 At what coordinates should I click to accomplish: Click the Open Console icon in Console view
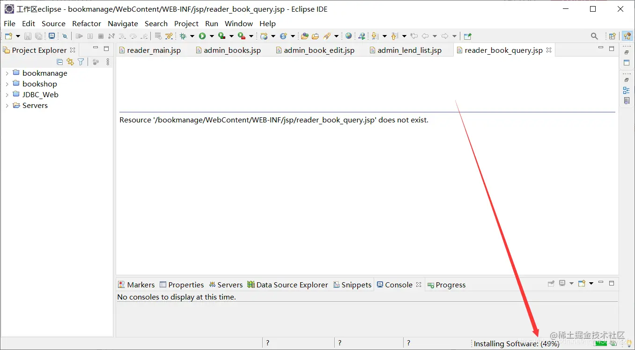(x=582, y=283)
